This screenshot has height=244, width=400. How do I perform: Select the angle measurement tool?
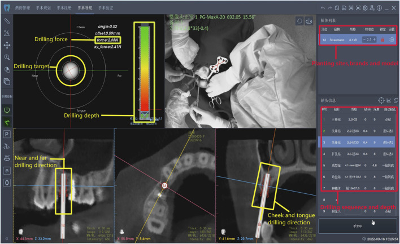point(7,33)
